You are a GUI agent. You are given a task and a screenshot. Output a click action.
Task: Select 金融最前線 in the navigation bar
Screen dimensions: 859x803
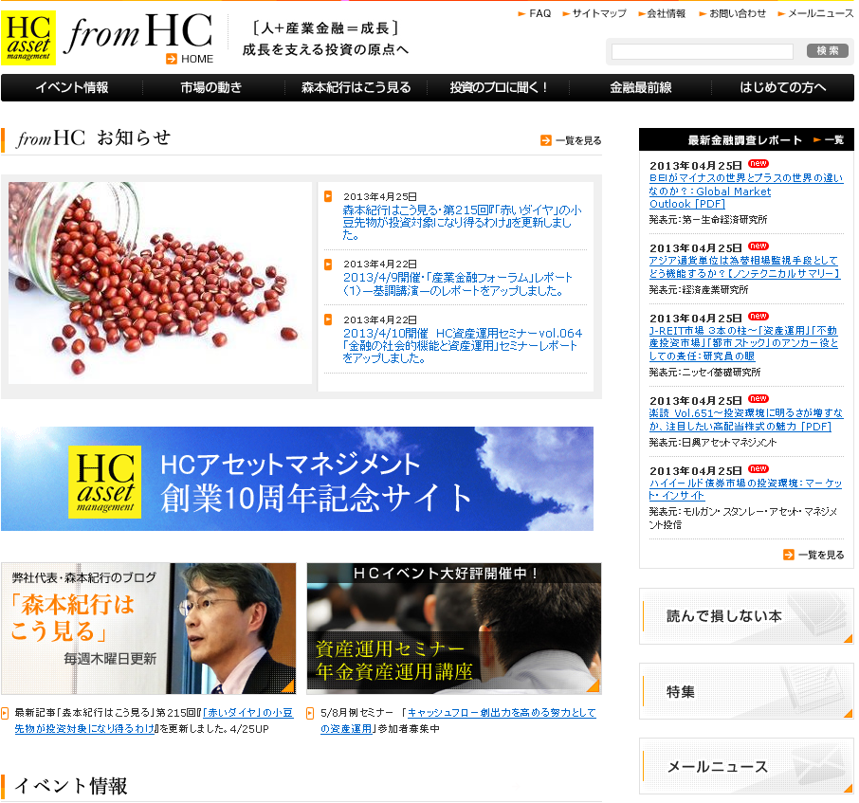pos(640,88)
